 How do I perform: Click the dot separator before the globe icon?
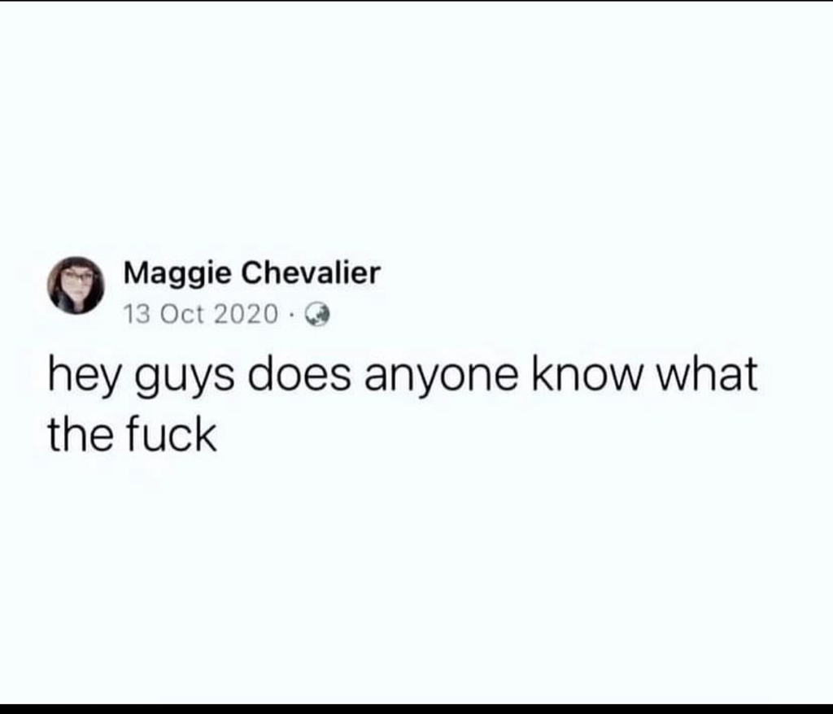292,315
